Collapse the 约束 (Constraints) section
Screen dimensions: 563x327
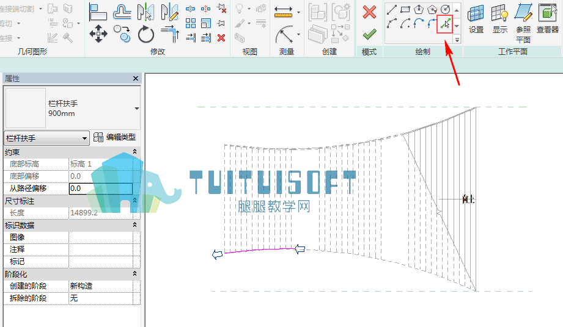[x=134, y=152]
